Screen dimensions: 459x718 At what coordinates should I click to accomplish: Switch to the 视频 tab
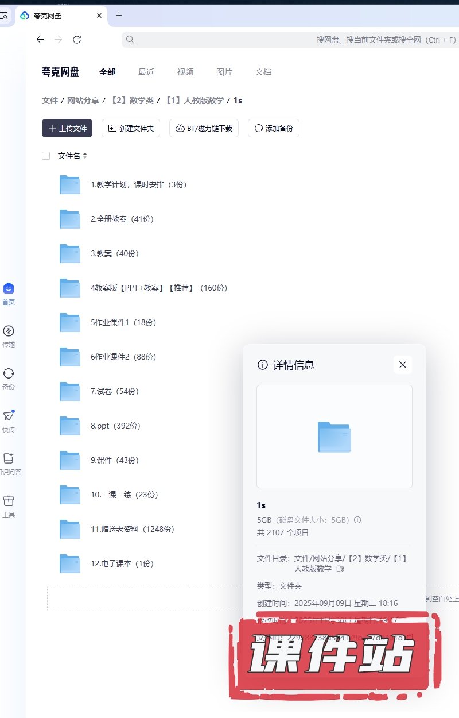[x=185, y=72]
